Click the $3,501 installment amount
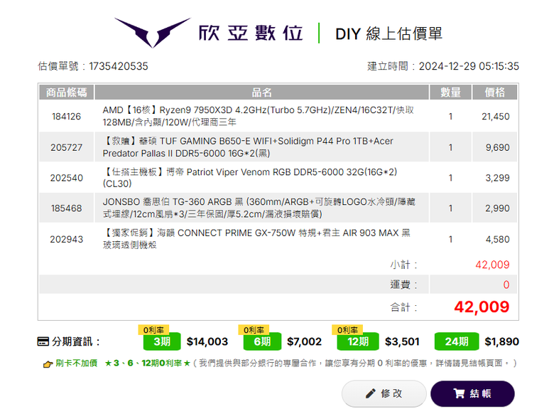Viewport: 554px width, 419px height. (402, 341)
